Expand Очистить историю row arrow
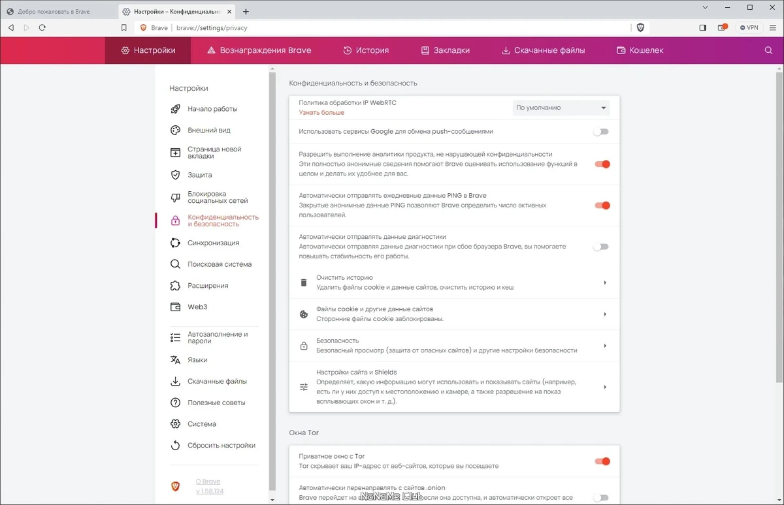The height and width of the screenshot is (505, 784). click(x=605, y=283)
